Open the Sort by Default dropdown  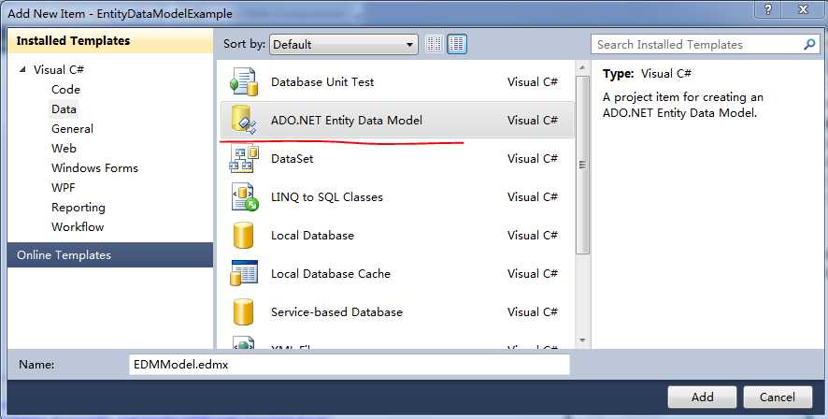[343, 44]
